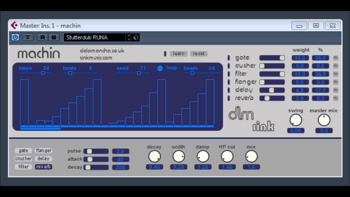Click the reverb percent value 9.3

pos(320,98)
